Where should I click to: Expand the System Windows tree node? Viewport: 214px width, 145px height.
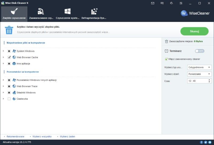[x=3, y=51]
